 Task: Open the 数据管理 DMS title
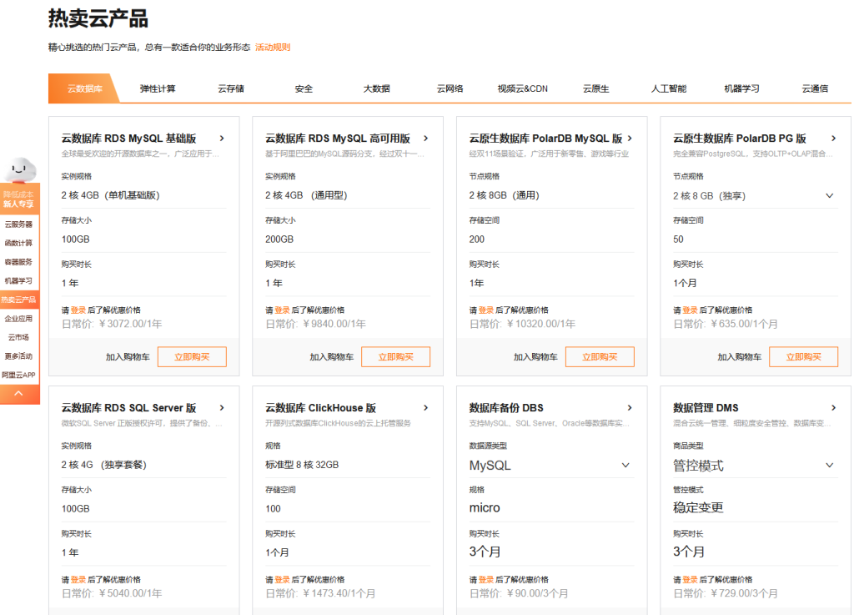tap(706, 407)
